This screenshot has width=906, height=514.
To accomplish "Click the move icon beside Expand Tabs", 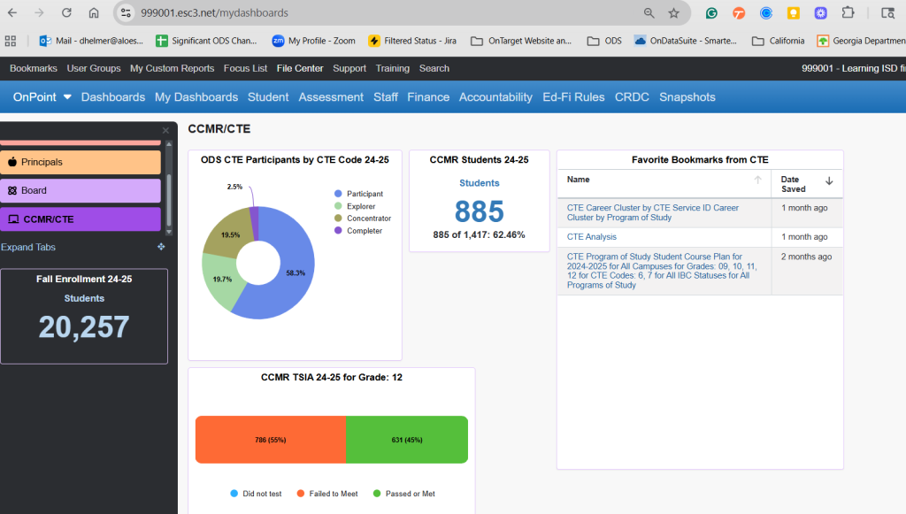I will [x=161, y=247].
